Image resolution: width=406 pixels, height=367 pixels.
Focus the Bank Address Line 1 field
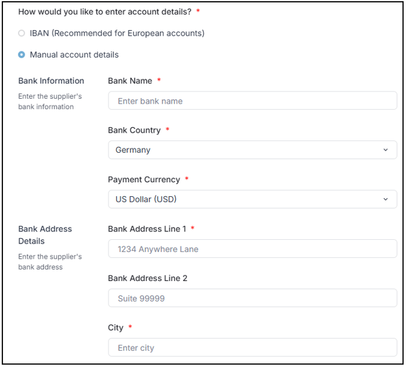[x=252, y=249]
